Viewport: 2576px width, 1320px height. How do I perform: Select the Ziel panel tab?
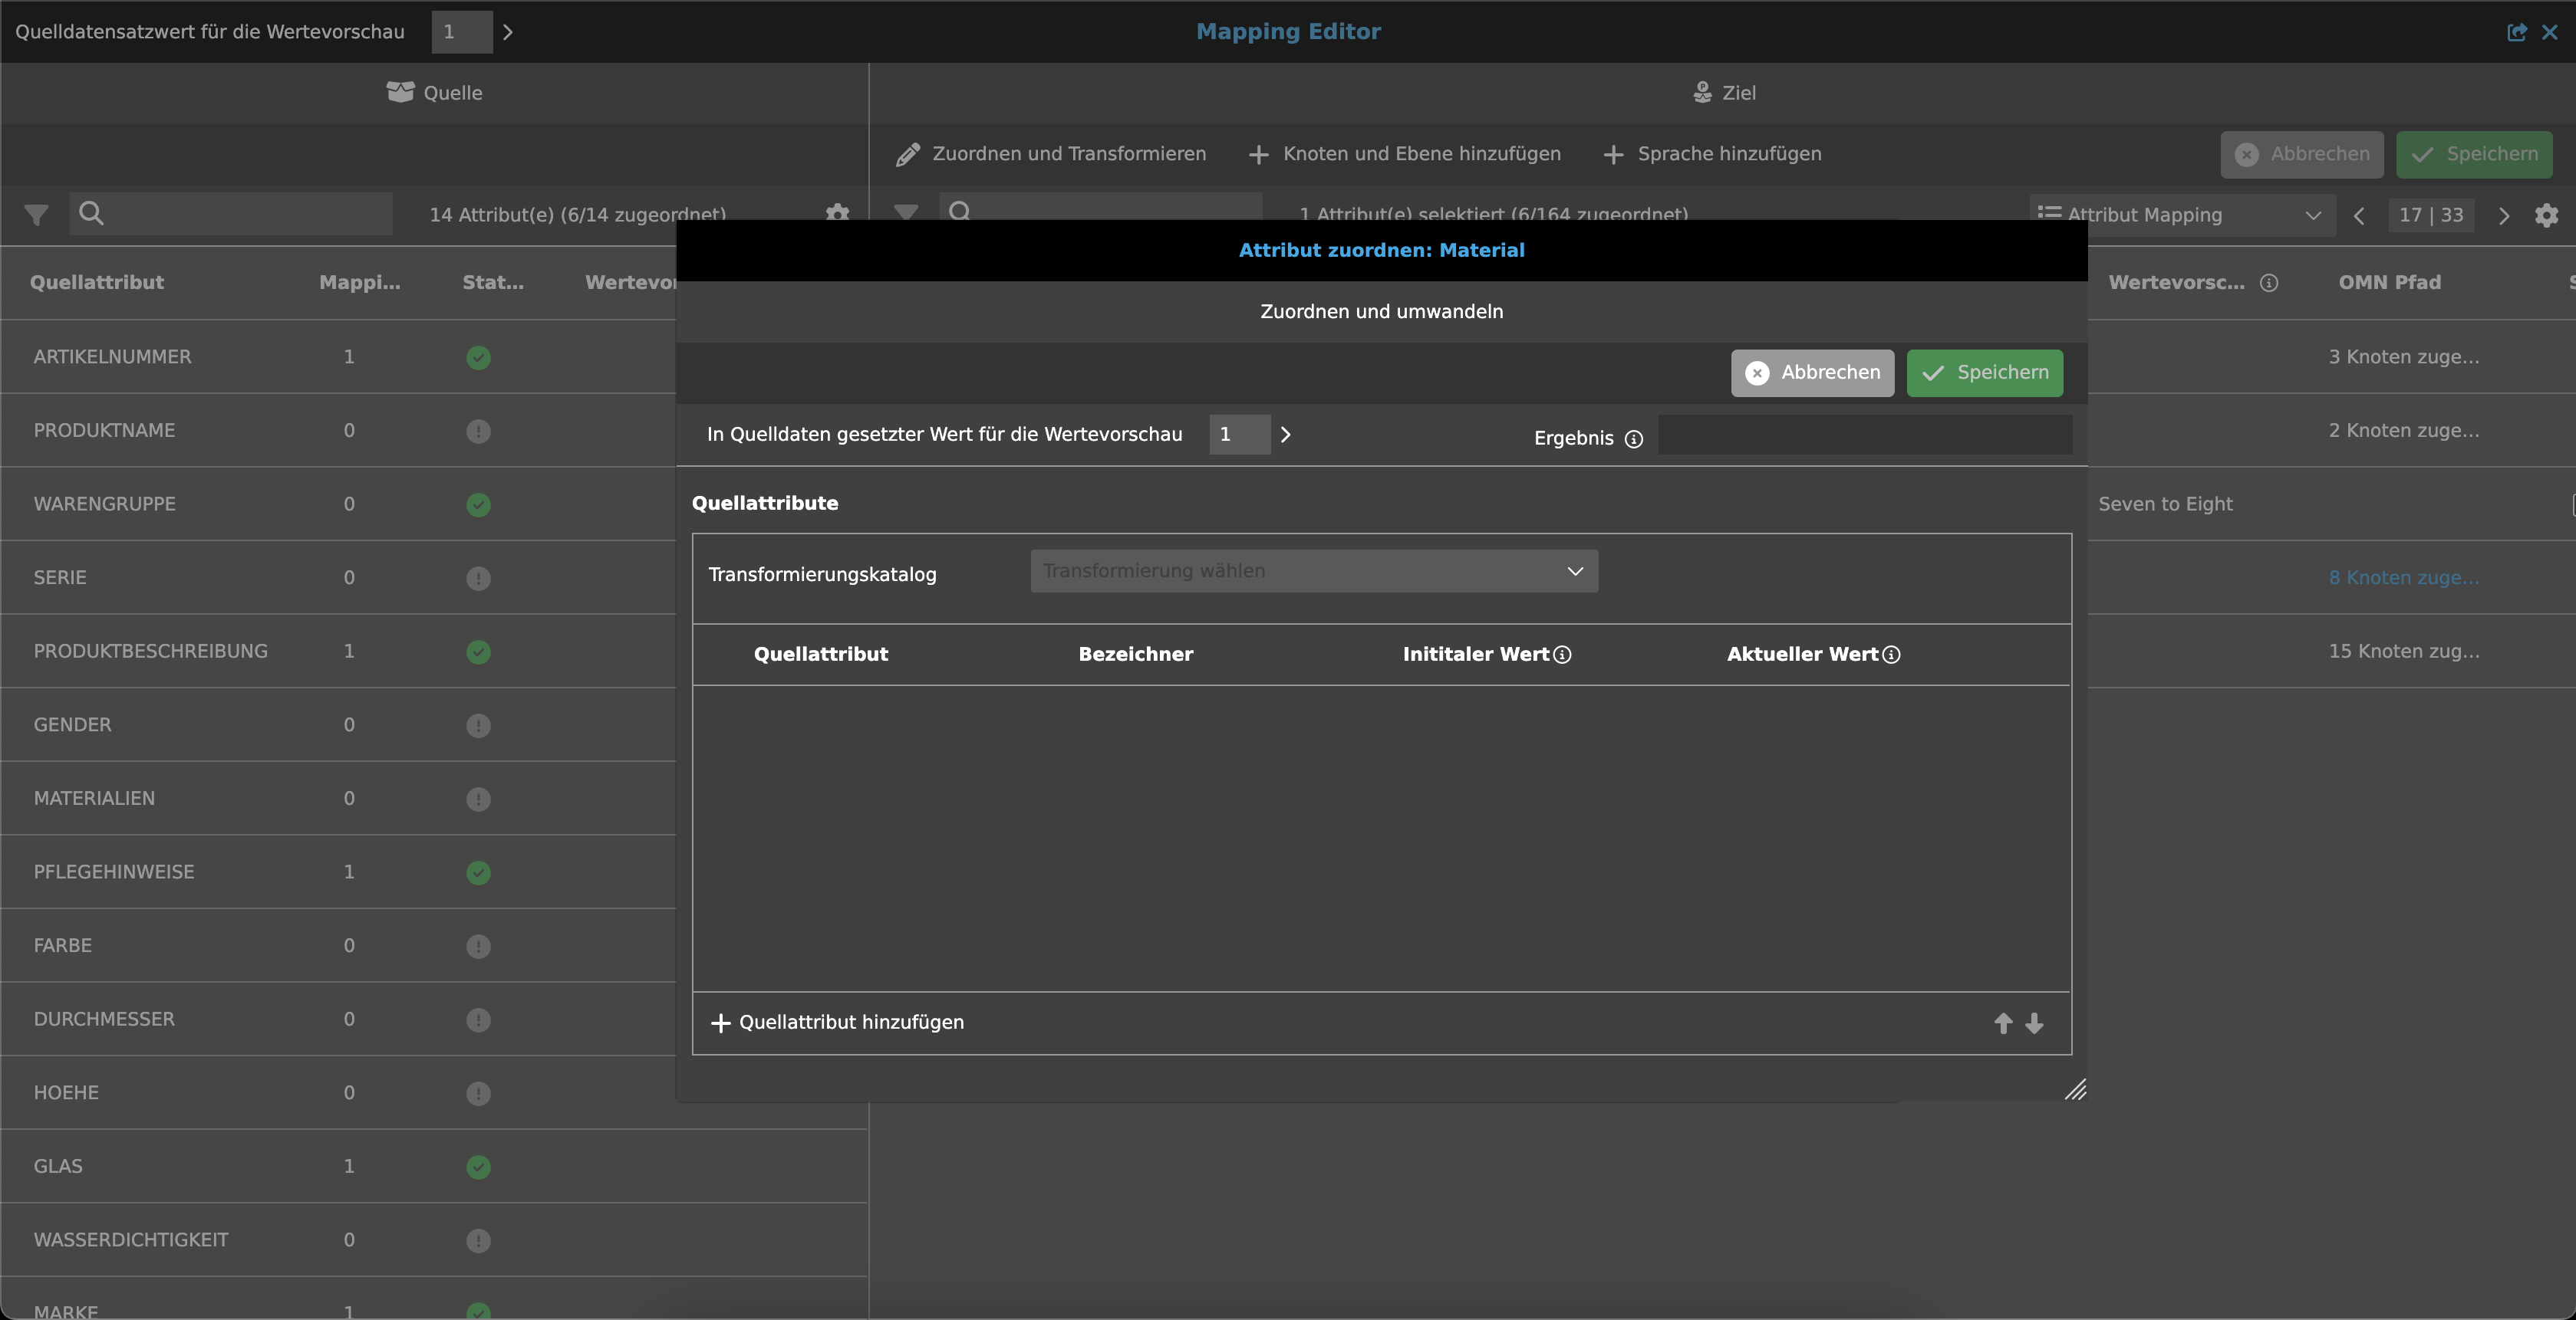coord(1723,93)
